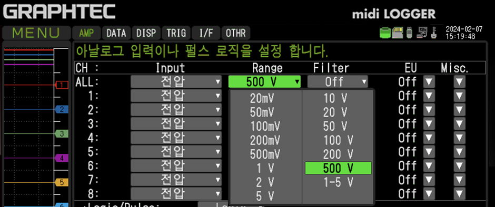The image size is (495, 207).
Task: Choose 100mV range option
Action: [265, 126]
